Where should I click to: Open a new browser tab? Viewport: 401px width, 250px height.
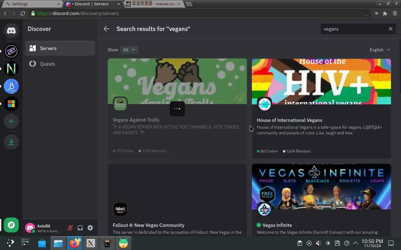coord(189,4)
